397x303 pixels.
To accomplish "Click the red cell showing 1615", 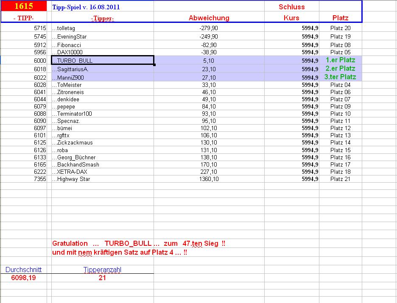I will click(x=24, y=6).
